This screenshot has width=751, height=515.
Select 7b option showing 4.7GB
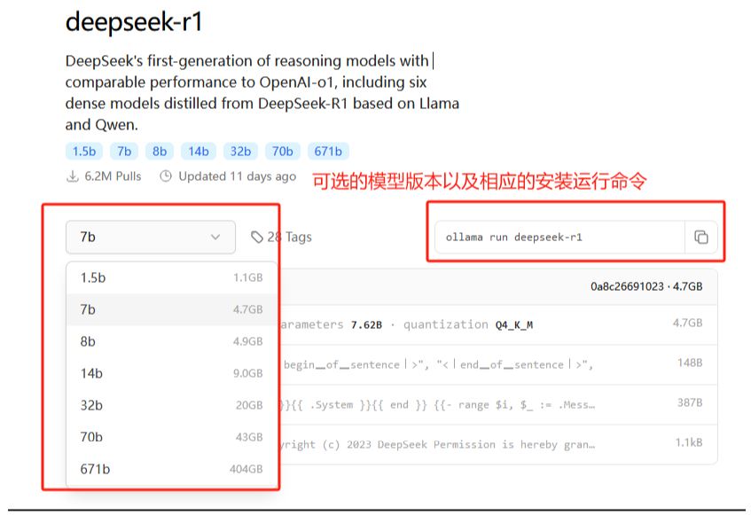(x=171, y=309)
